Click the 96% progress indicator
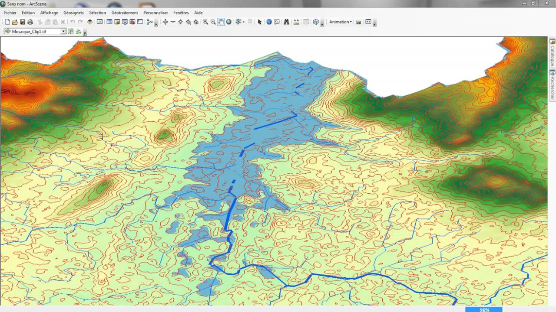 (484, 309)
